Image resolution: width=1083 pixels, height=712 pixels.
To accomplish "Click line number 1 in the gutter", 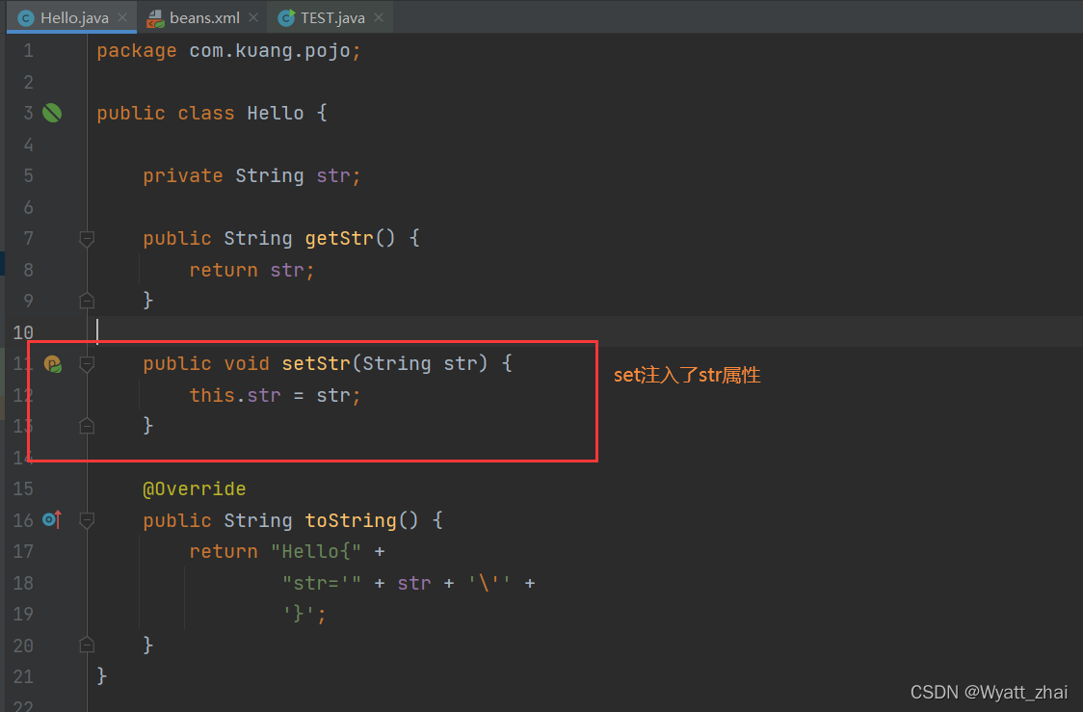I will [28, 50].
